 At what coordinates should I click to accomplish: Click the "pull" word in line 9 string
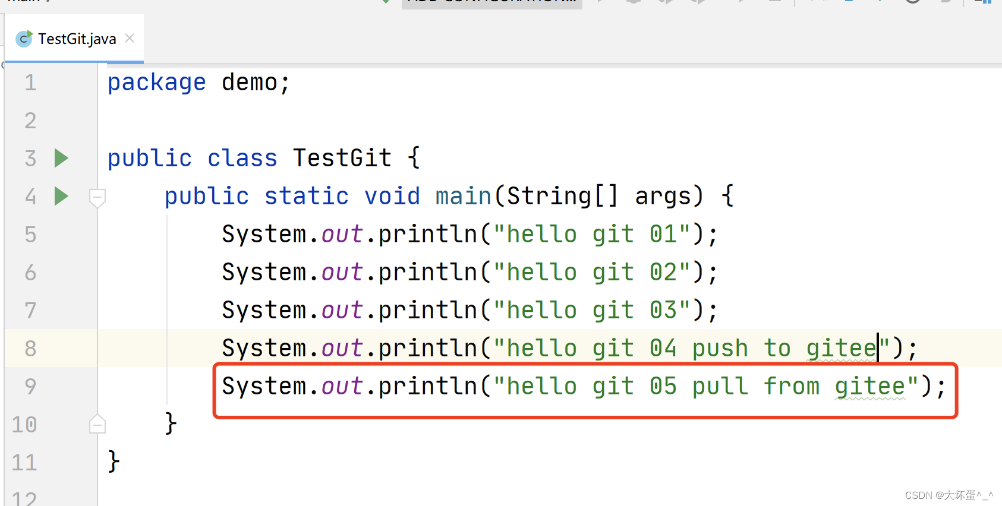[x=720, y=387]
